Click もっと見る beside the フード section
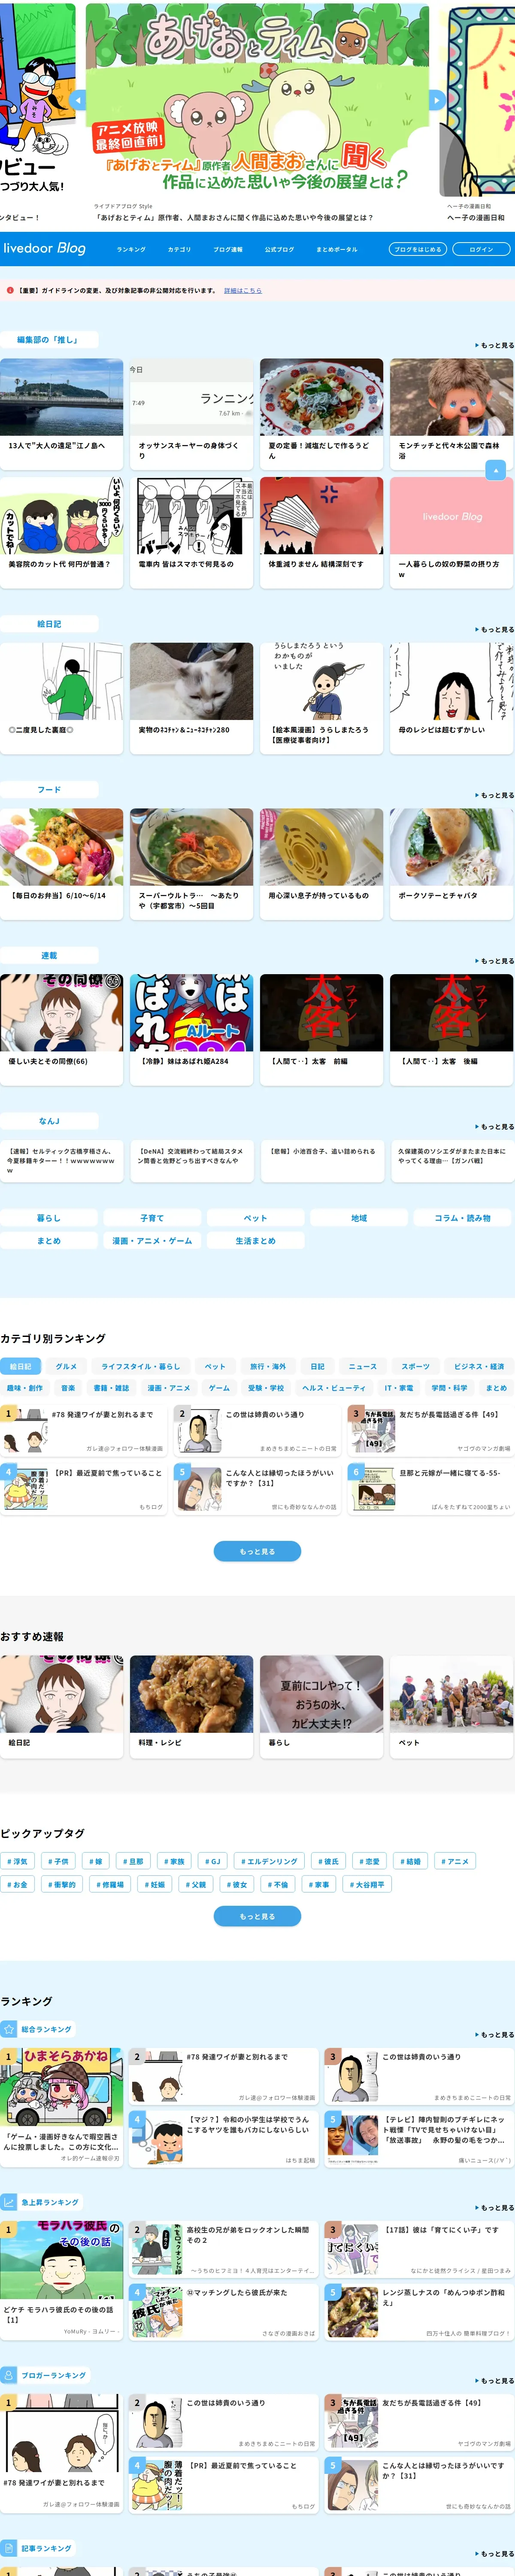 495,795
